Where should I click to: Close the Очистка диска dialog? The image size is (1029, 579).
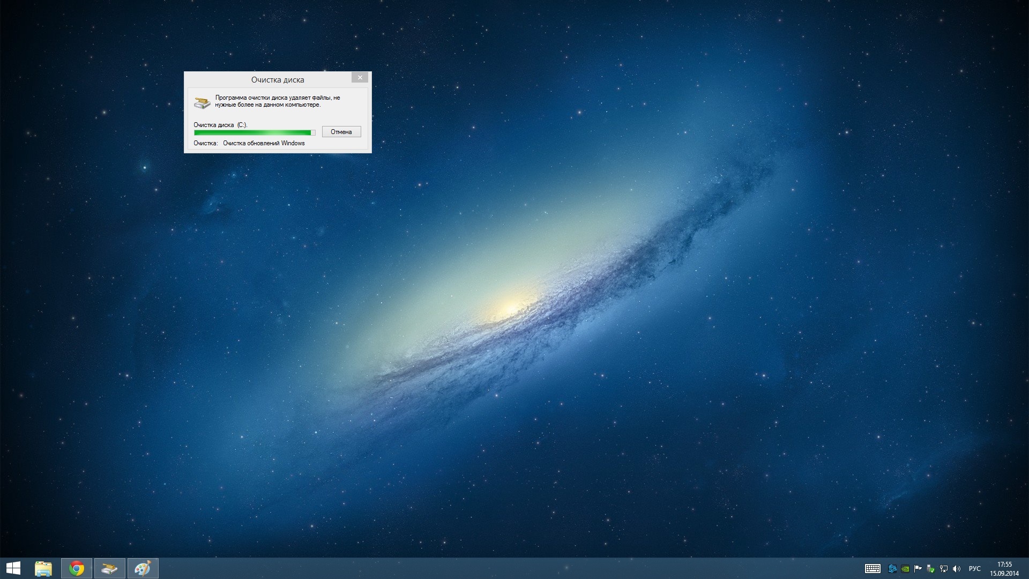(x=360, y=78)
